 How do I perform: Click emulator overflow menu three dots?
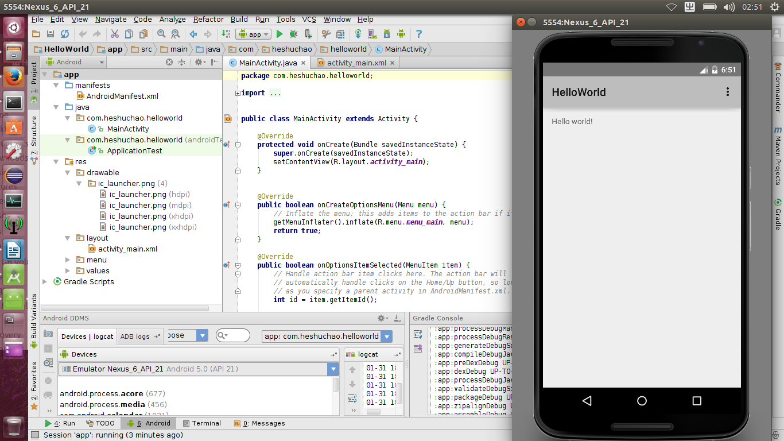point(728,92)
